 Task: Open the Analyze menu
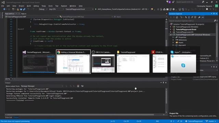coord(64,6)
